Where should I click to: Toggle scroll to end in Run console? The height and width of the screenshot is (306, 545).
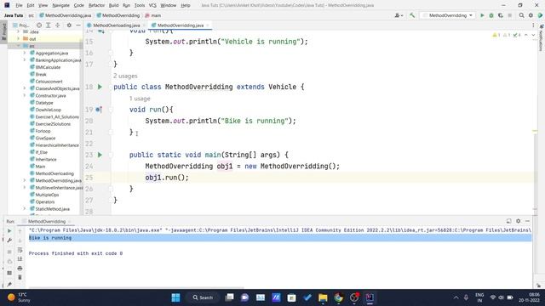(20, 258)
